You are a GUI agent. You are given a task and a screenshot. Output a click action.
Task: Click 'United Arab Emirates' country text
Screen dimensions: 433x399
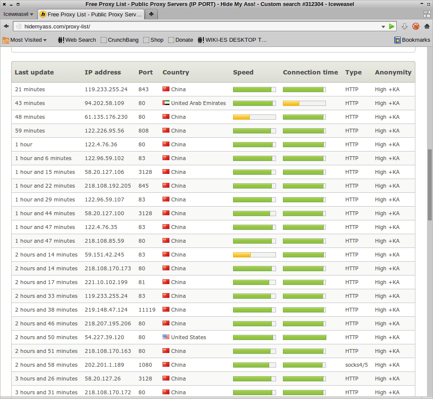coord(198,103)
